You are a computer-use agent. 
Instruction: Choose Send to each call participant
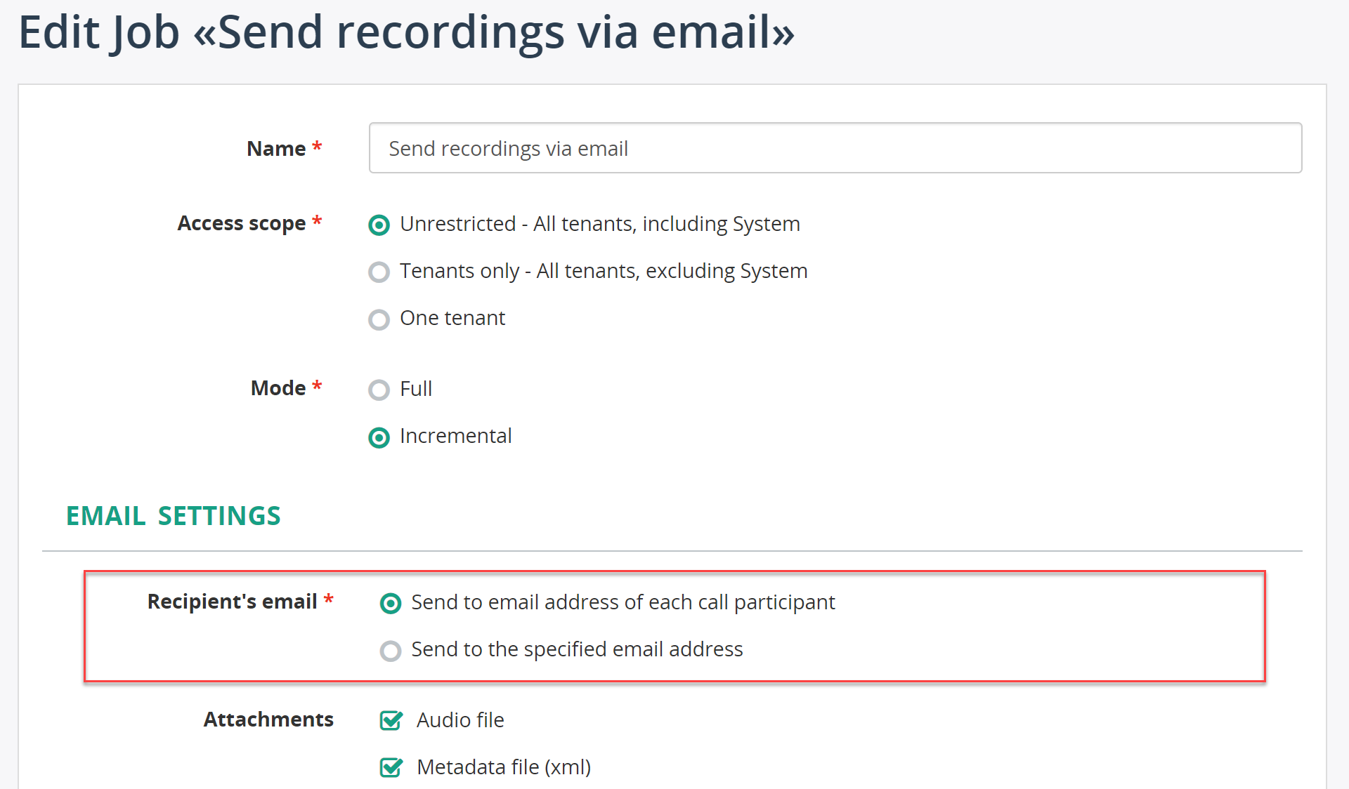point(390,603)
